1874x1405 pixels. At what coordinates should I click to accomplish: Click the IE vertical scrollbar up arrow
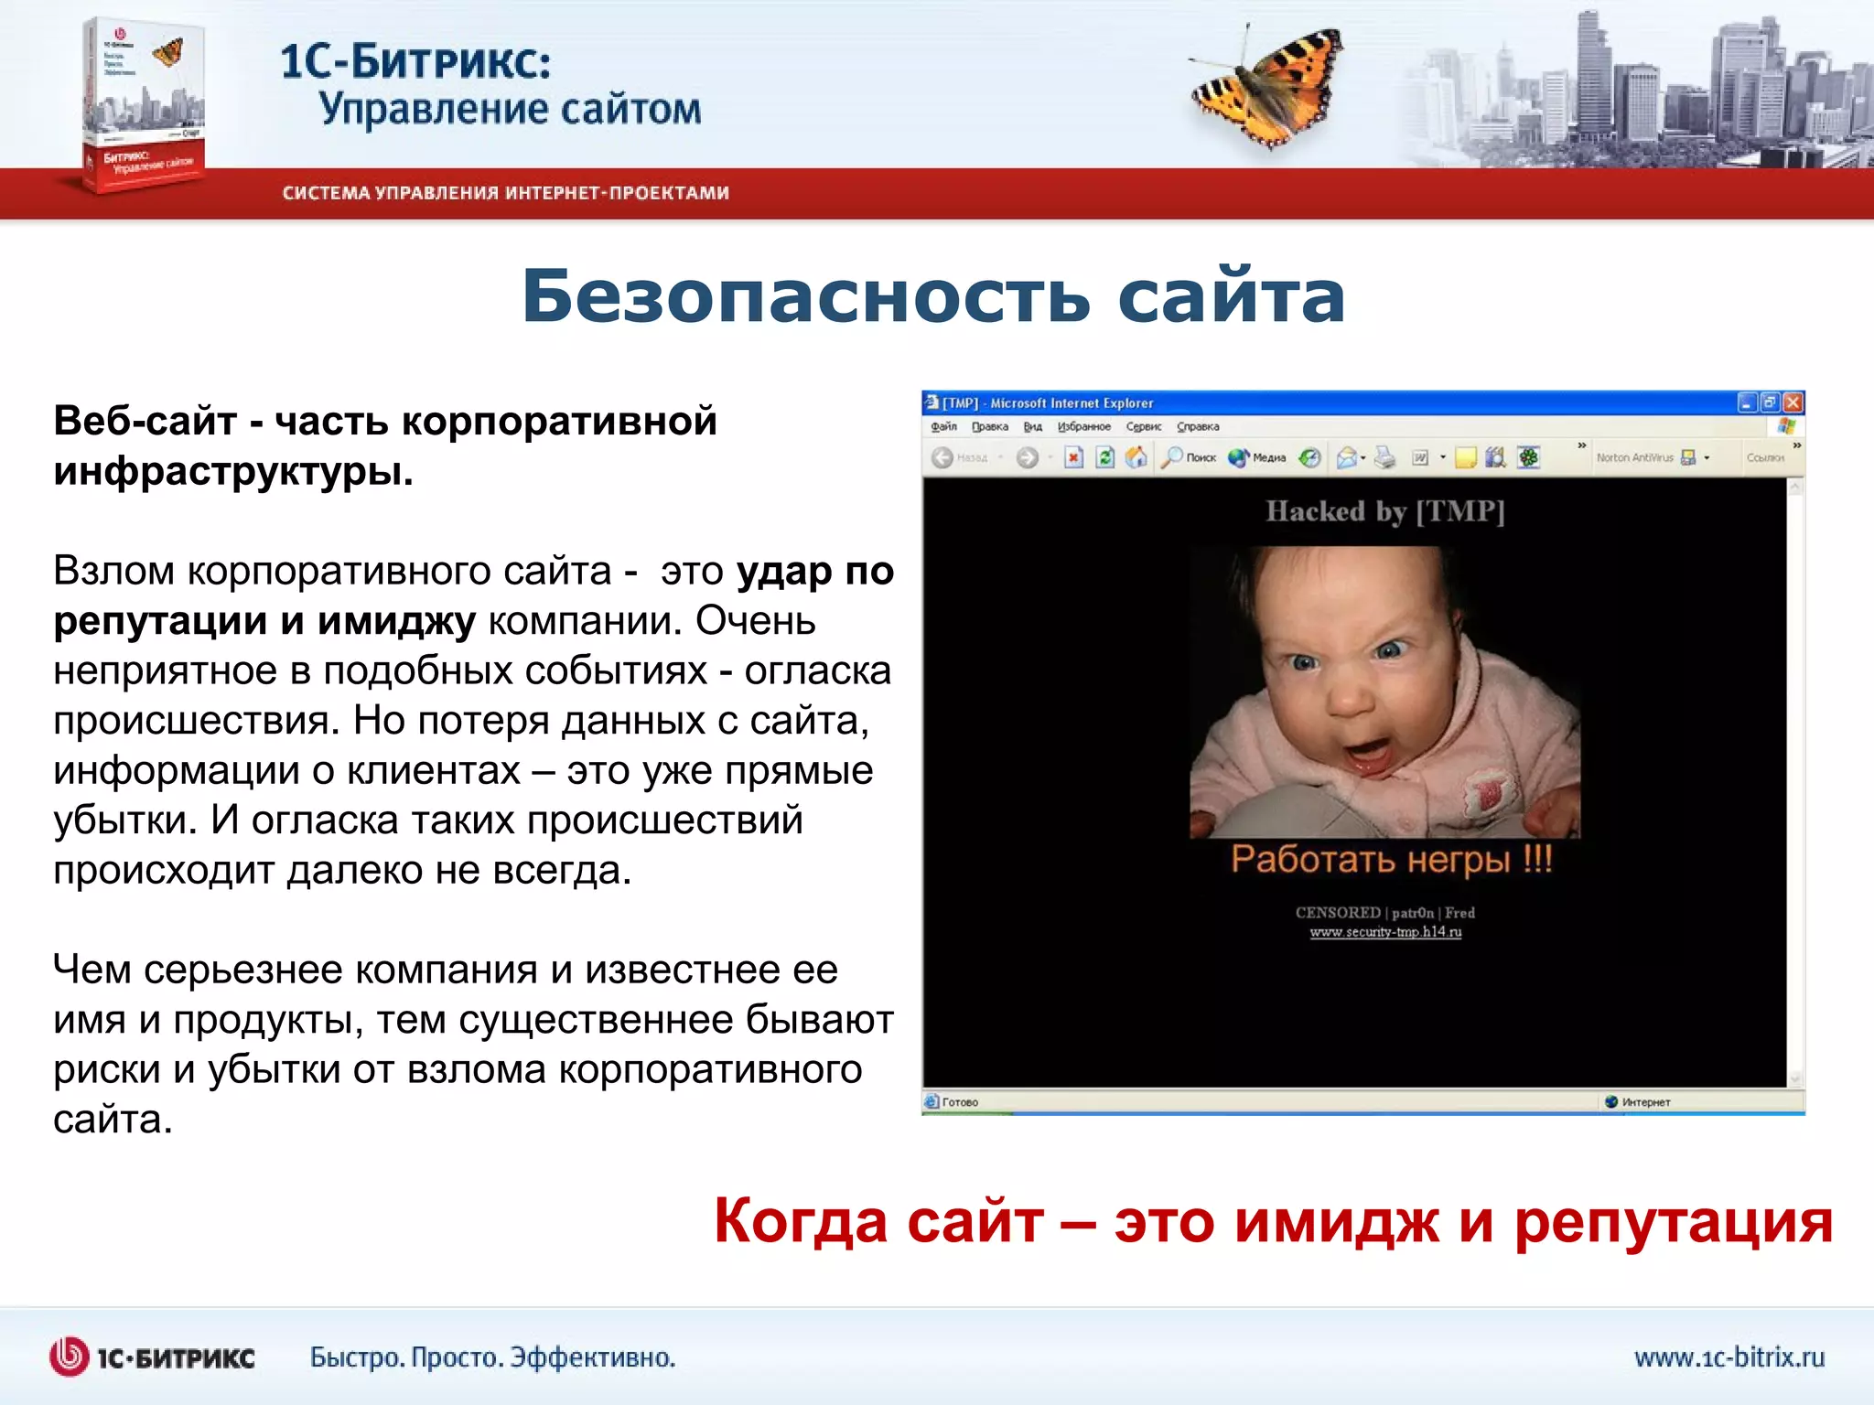(1795, 487)
